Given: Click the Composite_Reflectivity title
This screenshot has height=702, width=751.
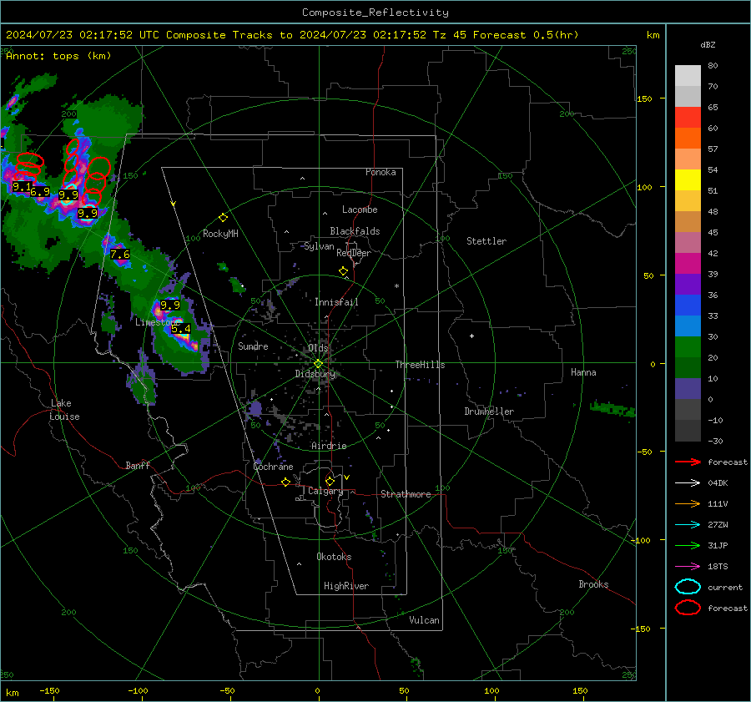Looking at the screenshot, I should pyautogui.click(x=375, y=13).
